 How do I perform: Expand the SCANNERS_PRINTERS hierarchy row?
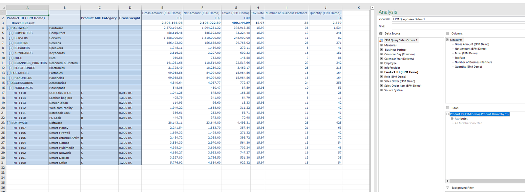pyautogui.click(x=11, y=63)
